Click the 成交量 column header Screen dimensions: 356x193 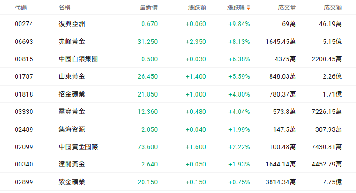(287, 7)
